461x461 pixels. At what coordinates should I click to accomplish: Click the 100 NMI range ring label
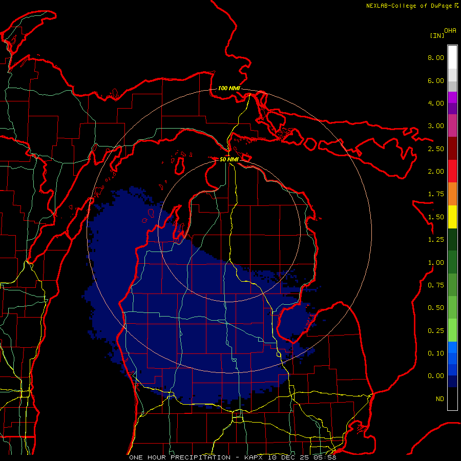click(229, 88)
